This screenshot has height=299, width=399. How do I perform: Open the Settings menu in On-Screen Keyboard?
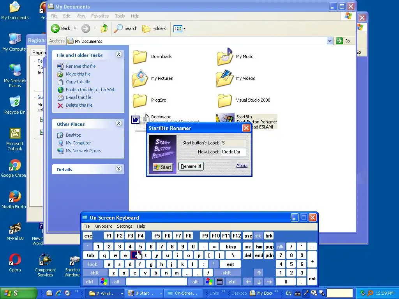tap(124, 226)
